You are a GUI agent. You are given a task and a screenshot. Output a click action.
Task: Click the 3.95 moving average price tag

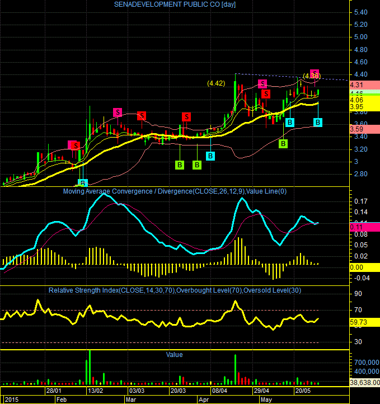coord(364,107)
